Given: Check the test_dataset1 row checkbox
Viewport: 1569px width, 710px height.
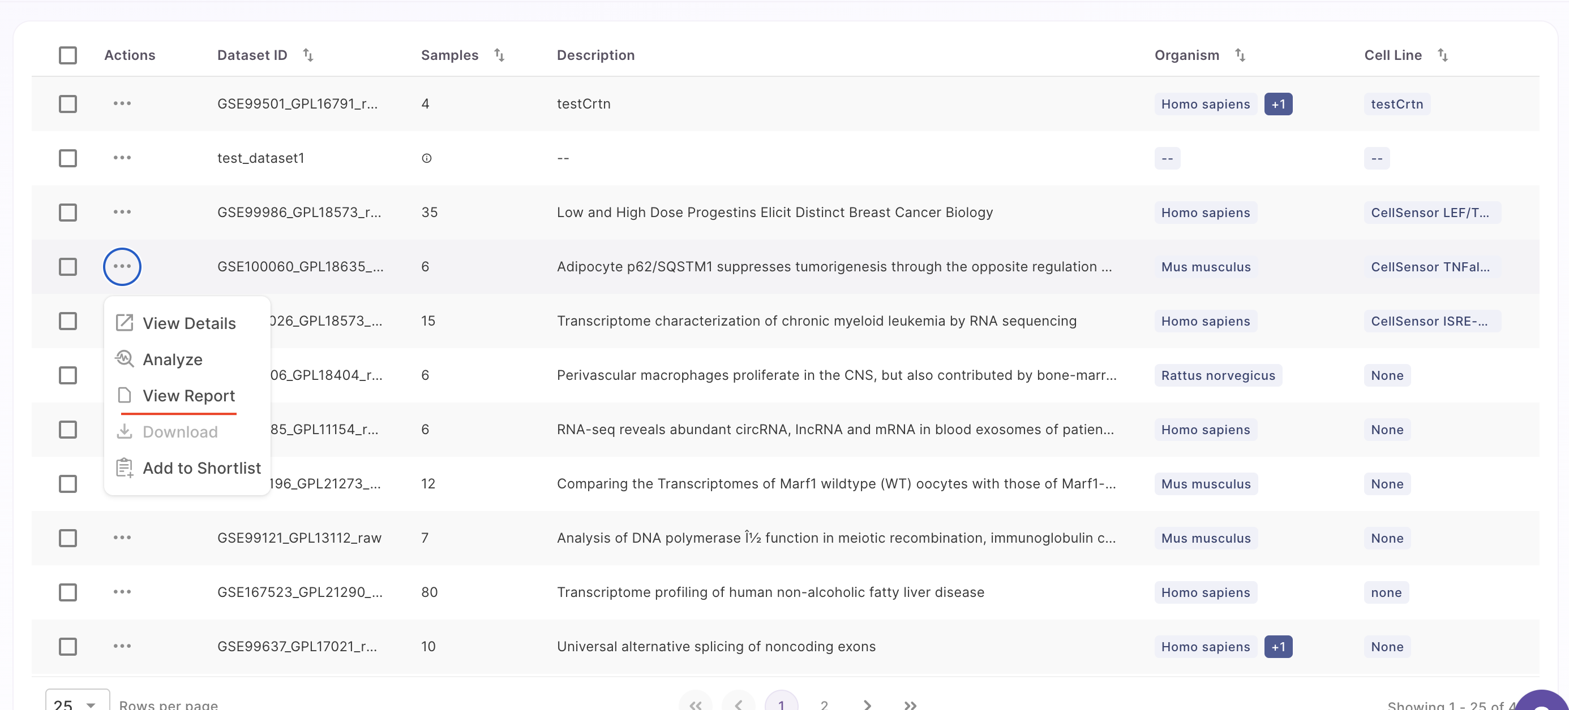Looking at the screenshot, I should point(67,158).
